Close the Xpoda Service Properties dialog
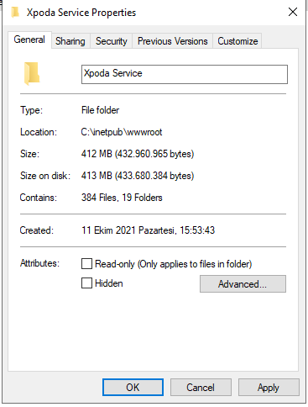 [x=293, y=12]
